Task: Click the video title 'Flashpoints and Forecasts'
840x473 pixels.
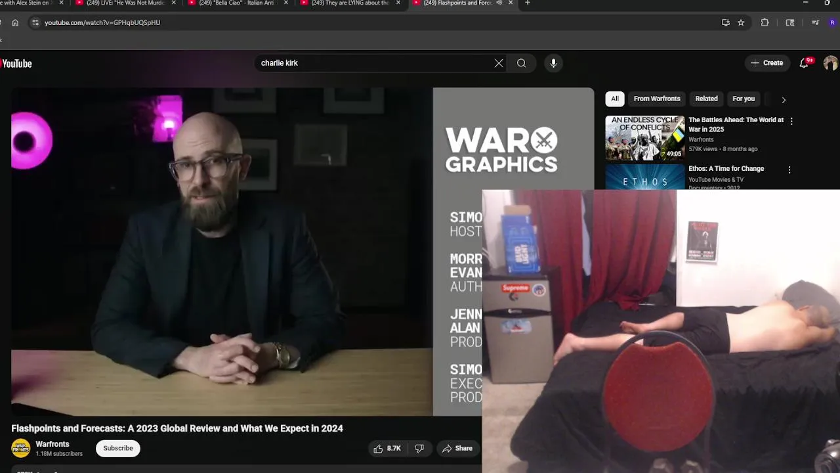Action: pos(177,428)
